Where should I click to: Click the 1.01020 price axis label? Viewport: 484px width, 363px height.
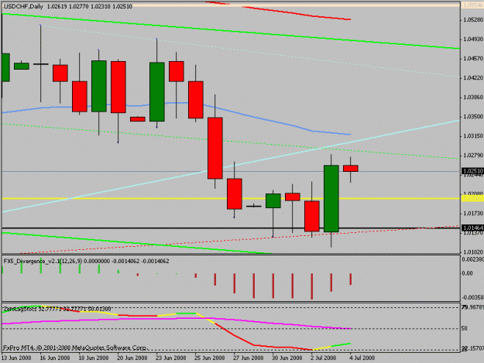coord(473,252)
